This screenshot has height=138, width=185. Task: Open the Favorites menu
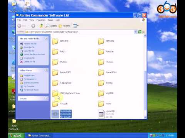(41, 20)
